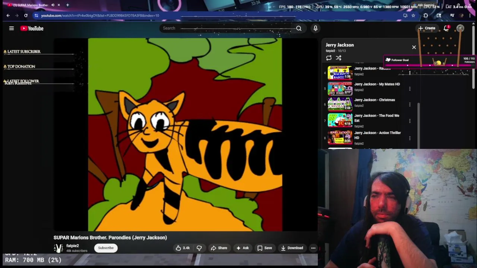The height and width of the screenshot is (268, 477).
Task: View site information icon in address bar
Action: (36, 16)
